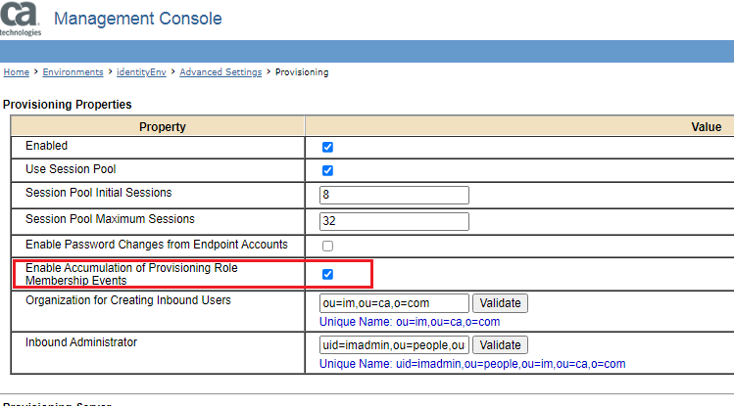This screenshot has width=734, height=406.
Task: Return to Advanced Settings page
Action: coord(220,72)
